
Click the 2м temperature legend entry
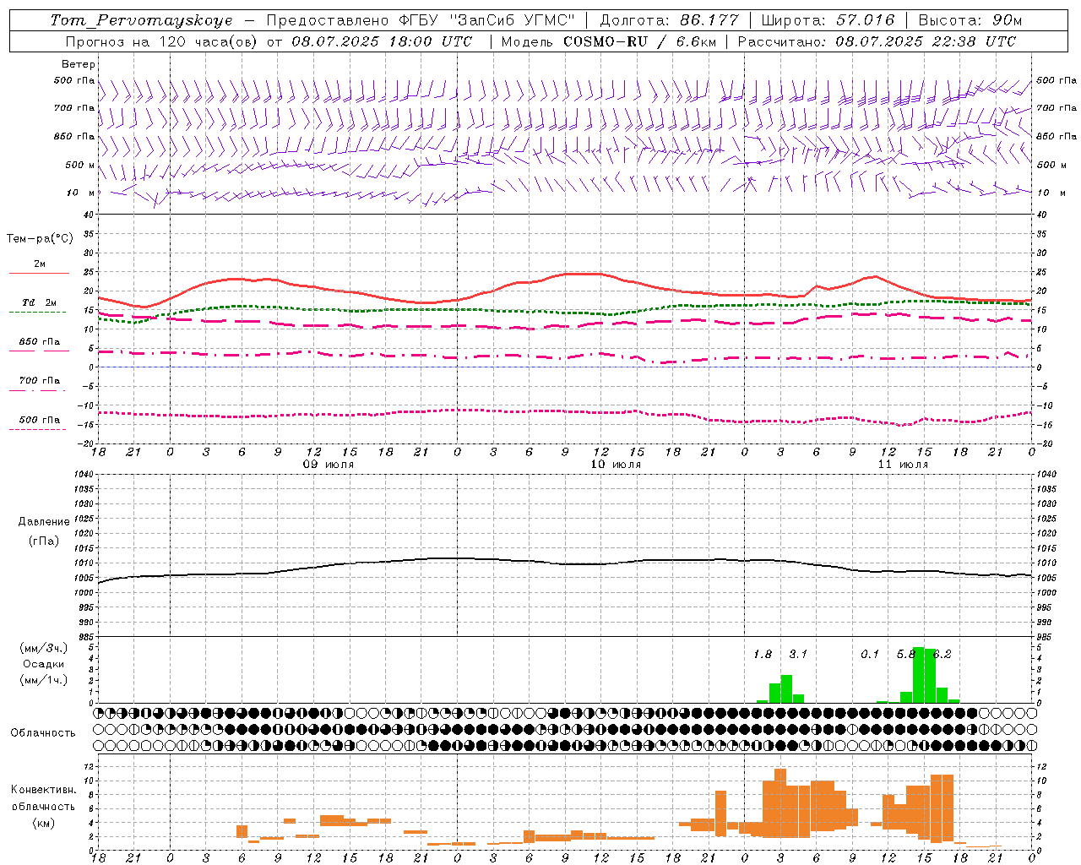40,264
